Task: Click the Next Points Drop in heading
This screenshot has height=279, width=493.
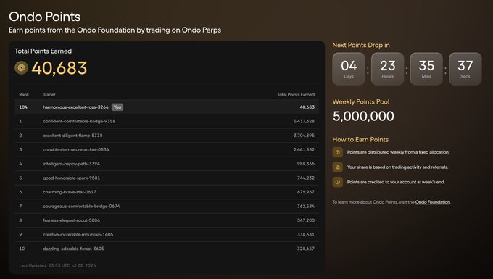Action: click(361, 45)
